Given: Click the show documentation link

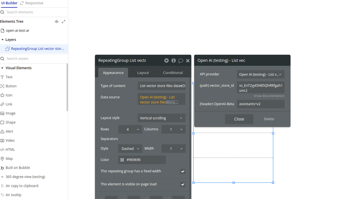Looking at the screenshot, I should click(269, 96).
